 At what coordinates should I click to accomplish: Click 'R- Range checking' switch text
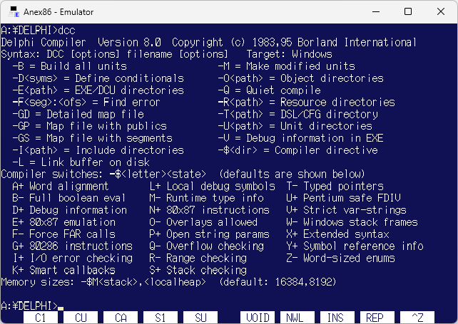pos(198,258)
